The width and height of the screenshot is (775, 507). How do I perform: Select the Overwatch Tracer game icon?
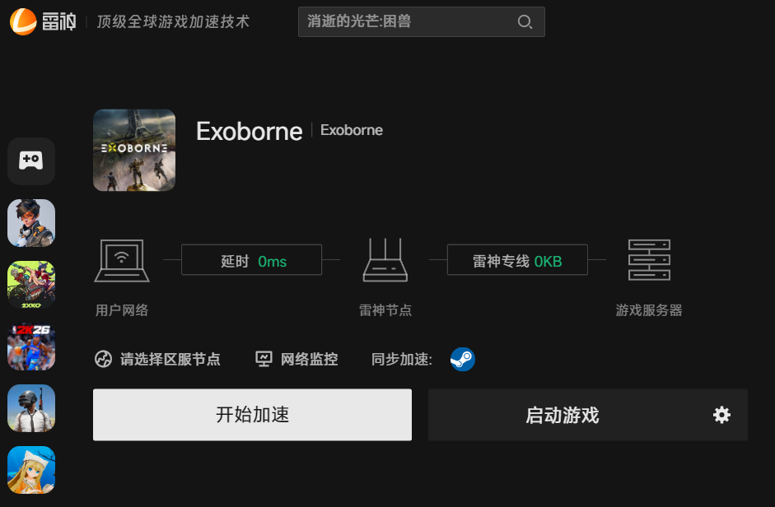click(x=31, y=223)
